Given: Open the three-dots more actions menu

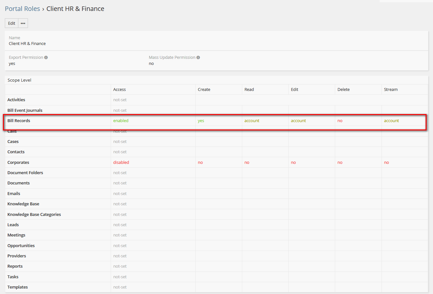Looking at the screenshot, I should [x=23, y=23].
